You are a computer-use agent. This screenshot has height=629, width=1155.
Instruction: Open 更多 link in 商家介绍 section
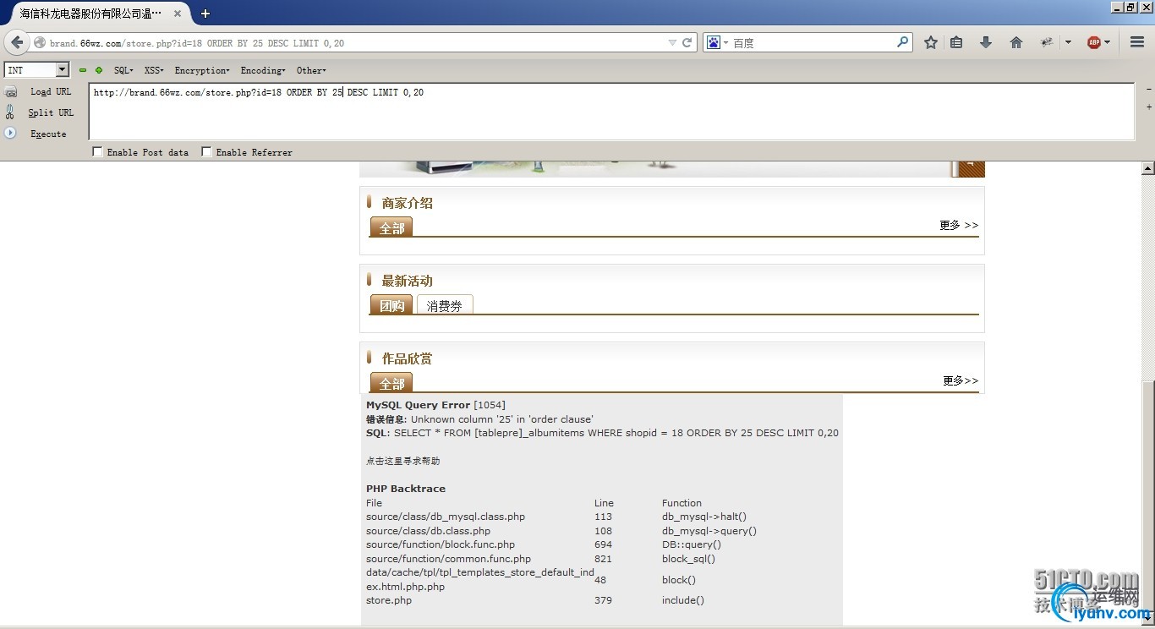tap(959, 225)
